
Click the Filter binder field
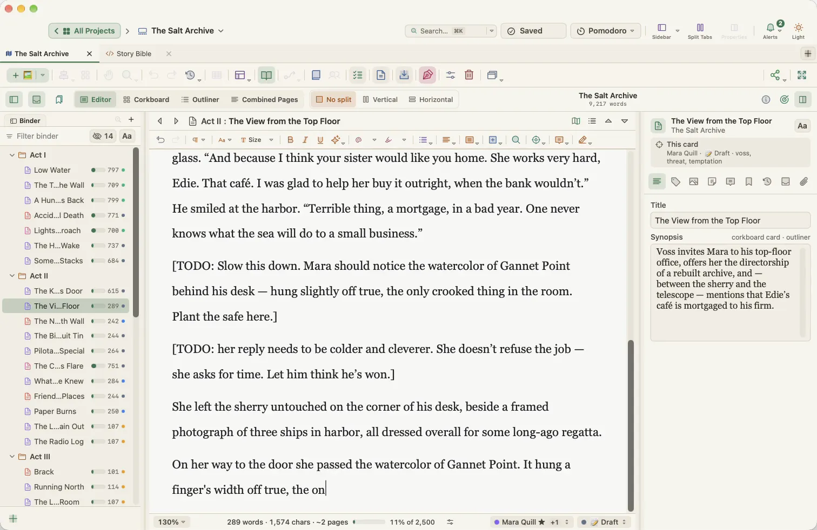pos(46,136)
